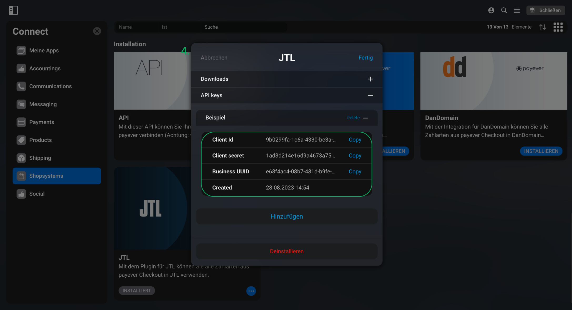572x310 pixels.
Task: Copy the Client secret
Action: 355,156
